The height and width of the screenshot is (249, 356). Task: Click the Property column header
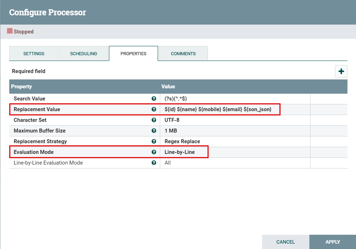(21, 87)
